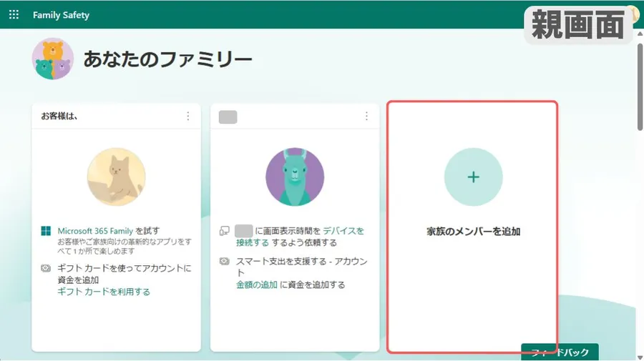
Task: Open the app launcher grid icon
Action: (14, 15)
